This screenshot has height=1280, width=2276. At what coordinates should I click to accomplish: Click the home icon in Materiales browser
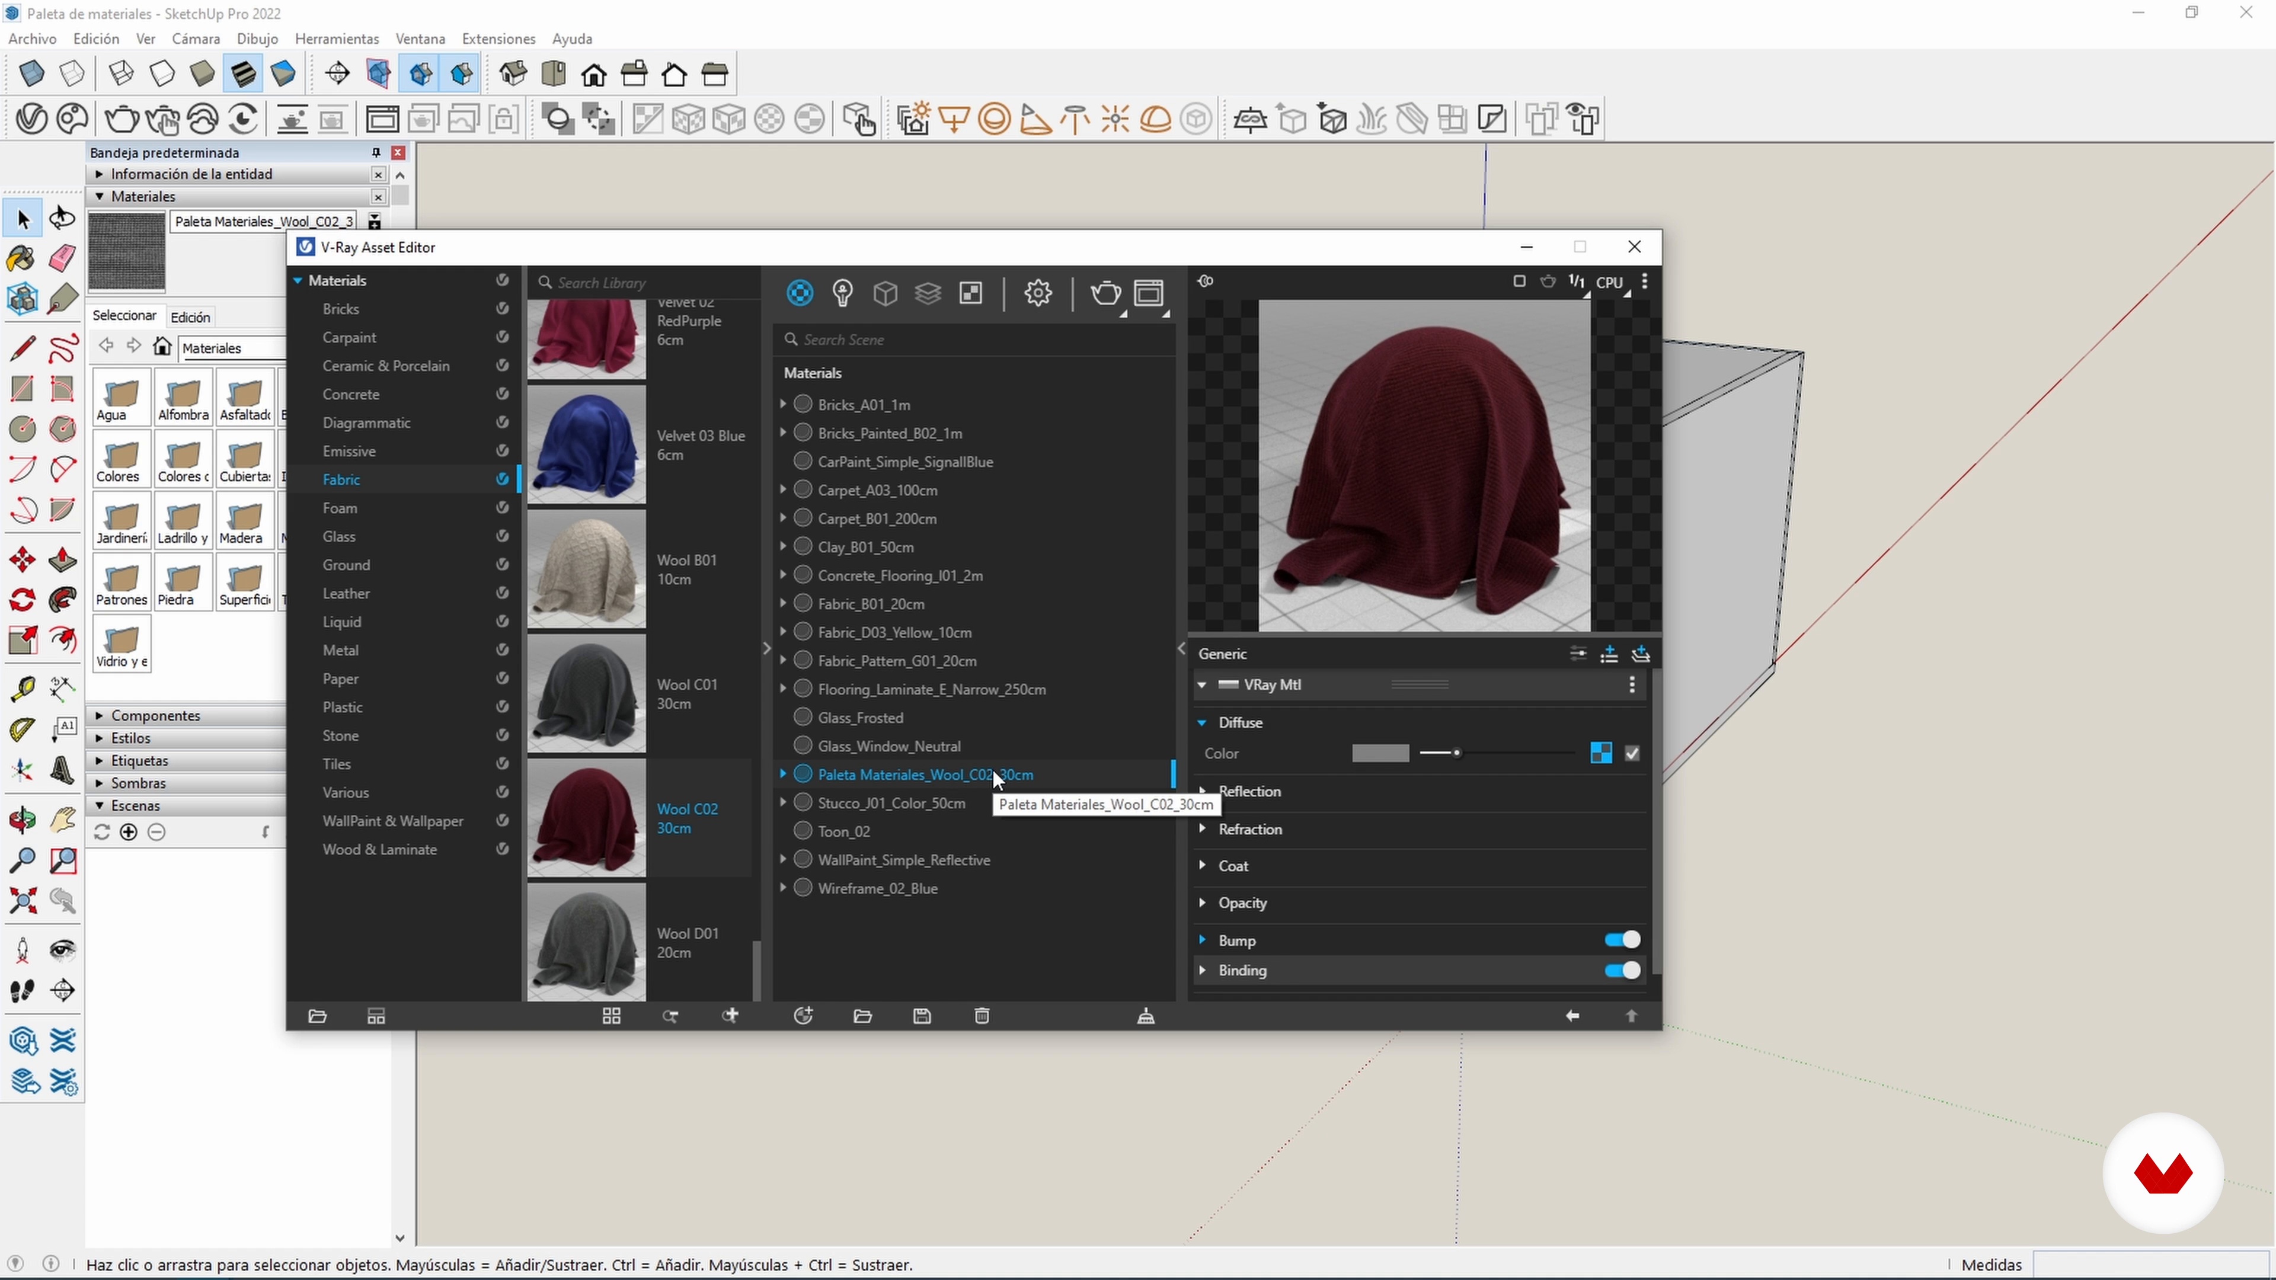[162, 346]
